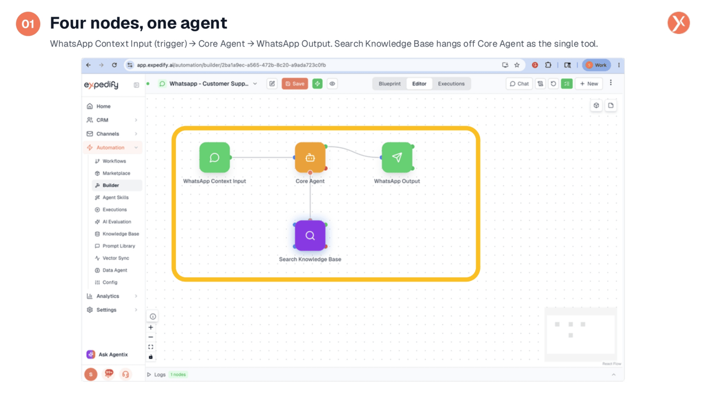
Task: Reload the page with the browser refresh icon
Action: [x=114, y=65]
